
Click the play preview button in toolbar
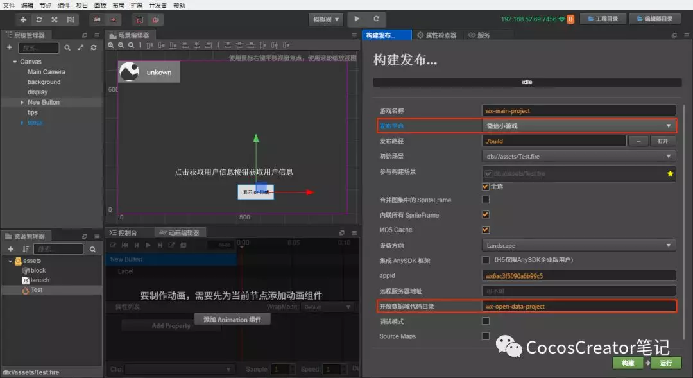tap(357, 19)
